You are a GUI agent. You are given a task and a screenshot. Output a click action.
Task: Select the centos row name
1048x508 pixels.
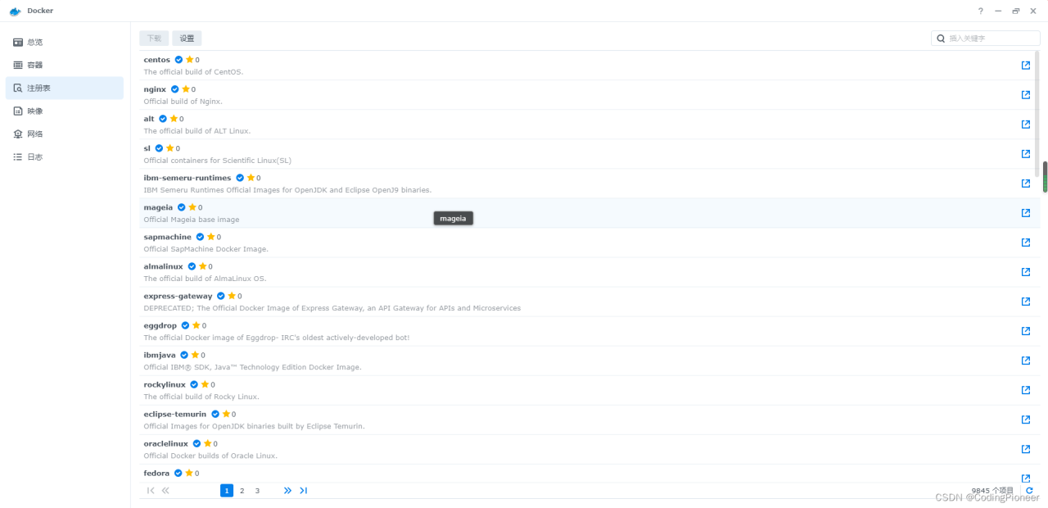[x=157, y=60]
